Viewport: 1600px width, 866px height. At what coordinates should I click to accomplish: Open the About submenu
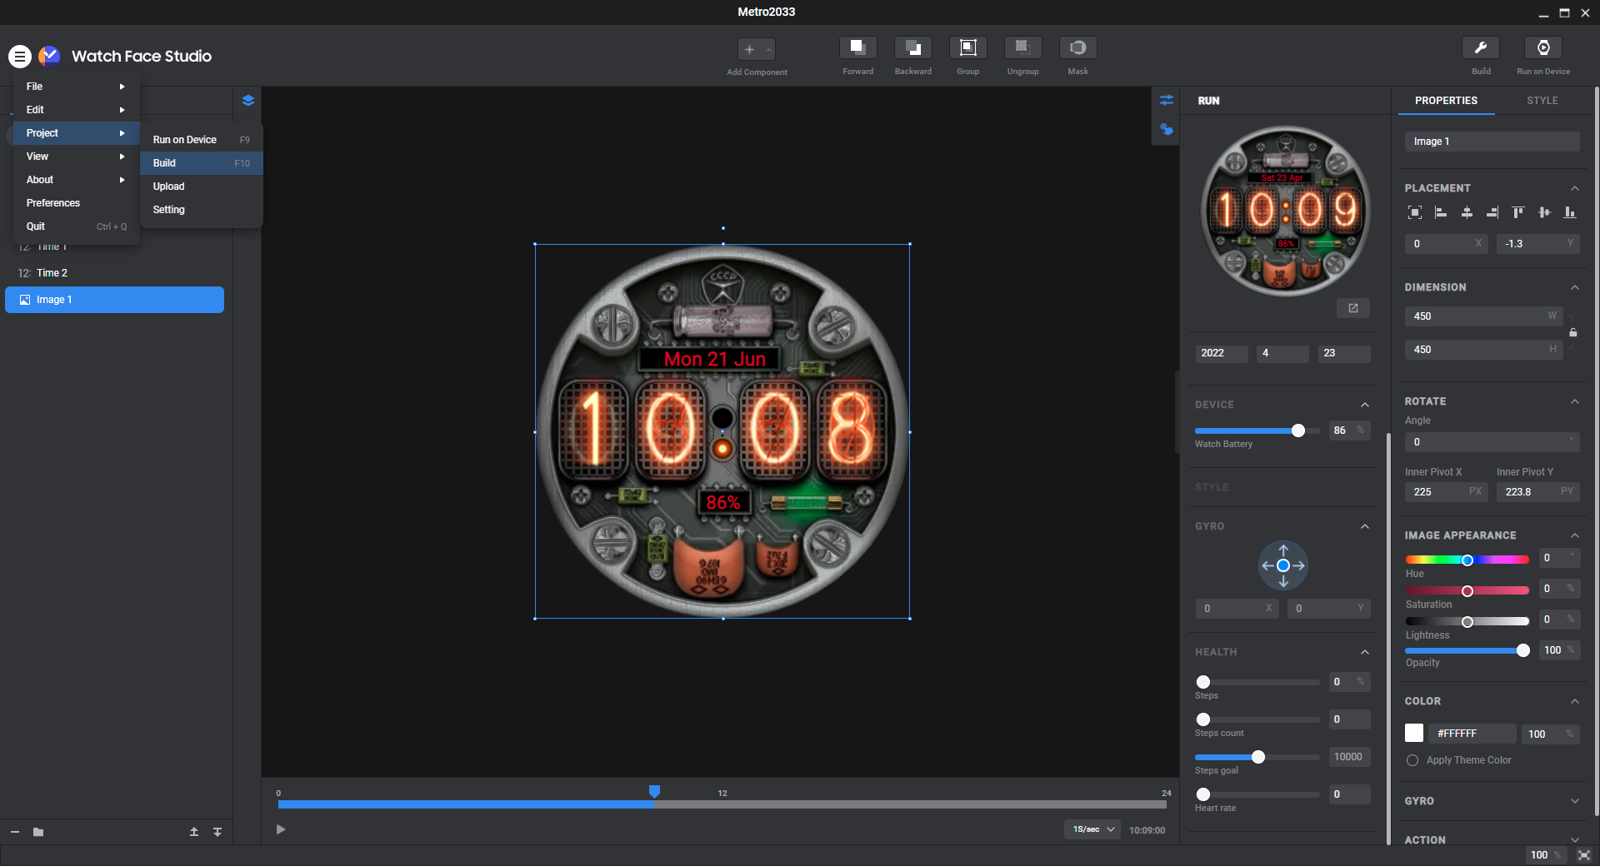click(x=76, y=180)
